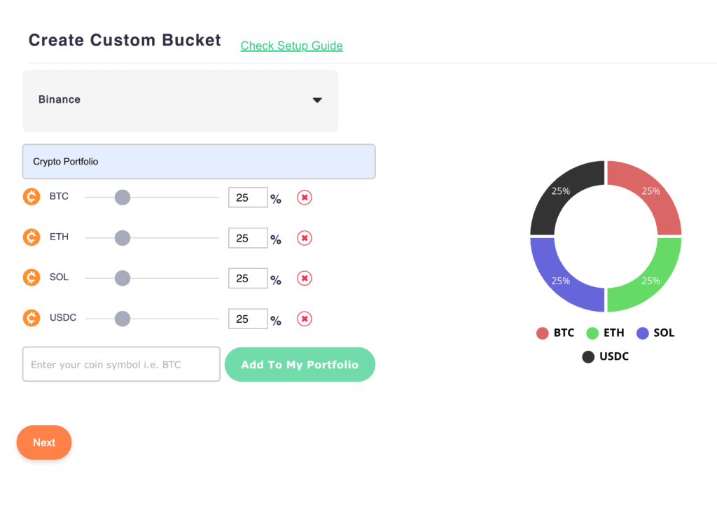Toggle BTC in the chart legend
Viewport: 717px width, 528px height.
555,333
